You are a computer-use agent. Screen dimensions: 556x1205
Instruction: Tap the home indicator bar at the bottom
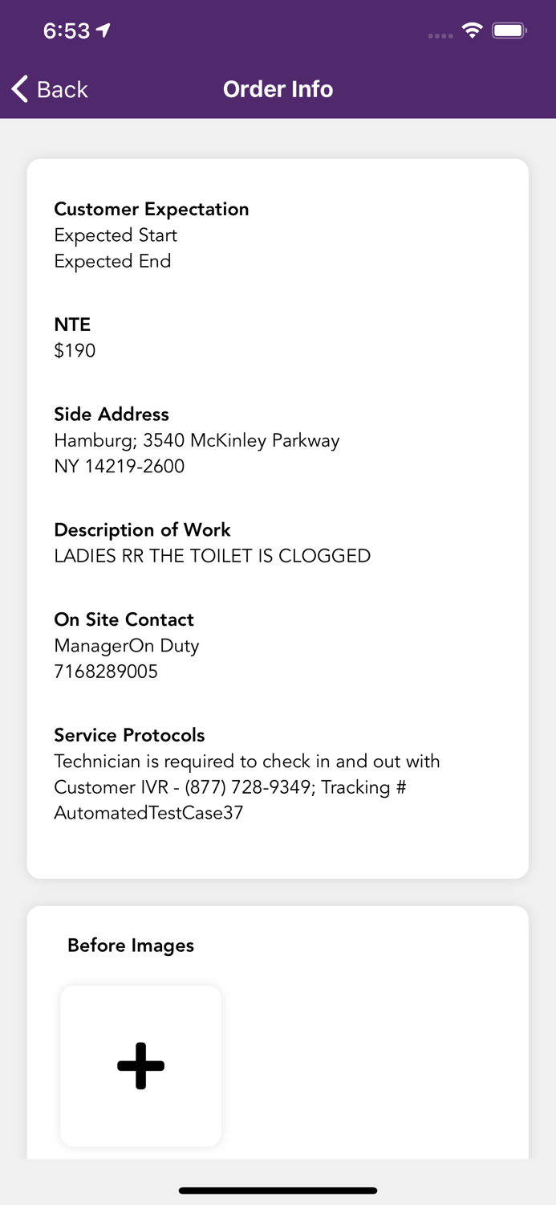tap(278, 1191)
